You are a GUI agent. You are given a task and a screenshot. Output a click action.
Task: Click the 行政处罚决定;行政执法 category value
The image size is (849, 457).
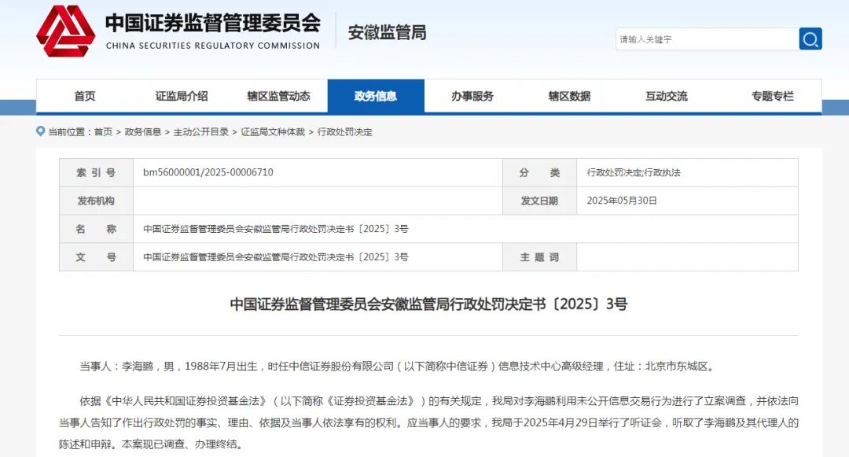[634, 173]
